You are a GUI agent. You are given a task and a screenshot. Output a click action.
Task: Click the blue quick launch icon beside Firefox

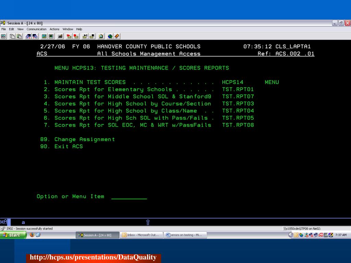pyautogui.click(x=38, y=235)
